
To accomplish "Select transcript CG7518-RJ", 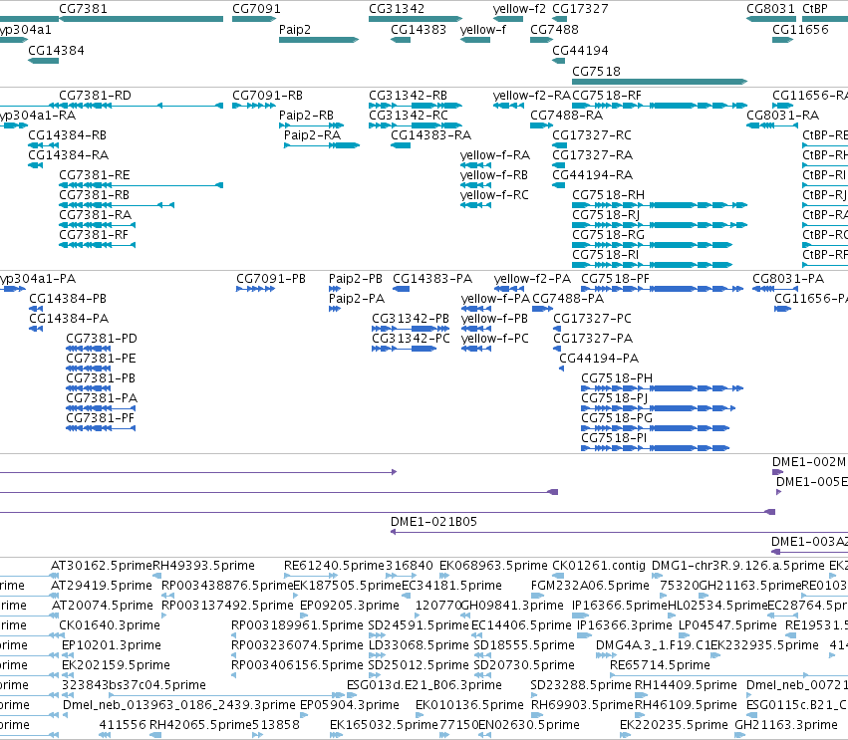I will click(x=606, y=214).
